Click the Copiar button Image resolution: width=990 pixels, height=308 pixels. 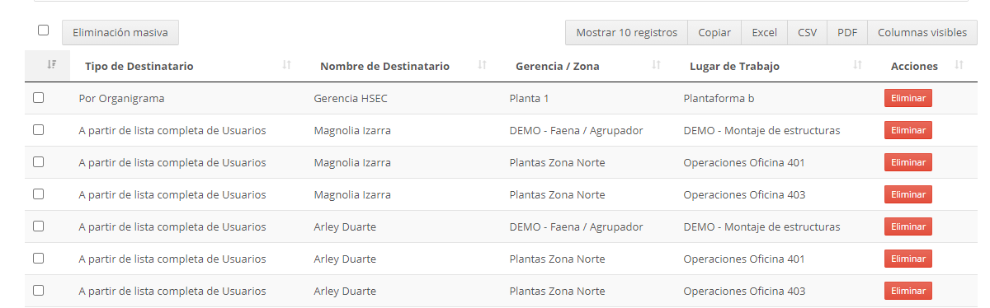coord(714,33)
